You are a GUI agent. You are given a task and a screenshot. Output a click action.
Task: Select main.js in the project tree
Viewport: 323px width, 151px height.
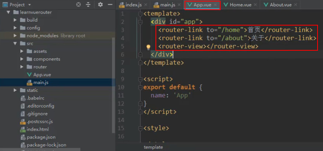41,82
